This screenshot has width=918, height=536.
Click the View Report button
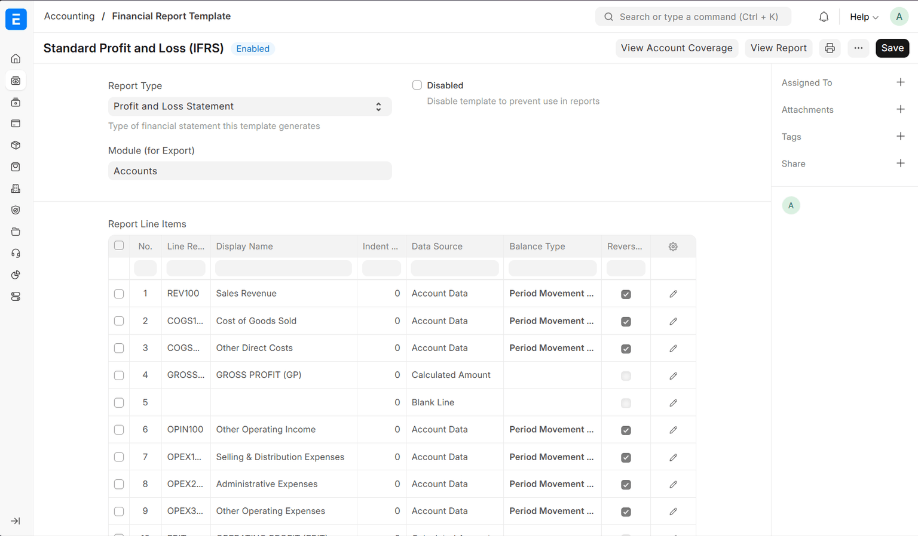click(778, 48)
